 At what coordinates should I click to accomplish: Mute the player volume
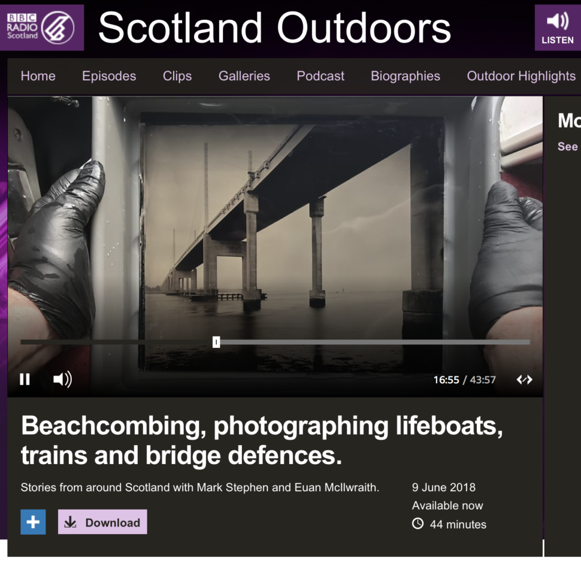(x=62, y=379)
